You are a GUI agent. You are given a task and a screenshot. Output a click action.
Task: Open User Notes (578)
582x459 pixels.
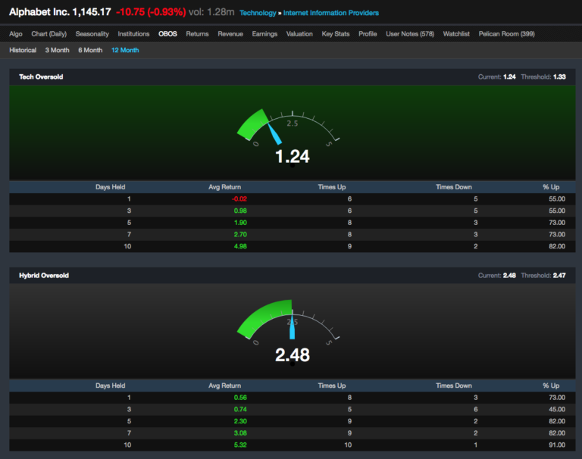point(410,34)
